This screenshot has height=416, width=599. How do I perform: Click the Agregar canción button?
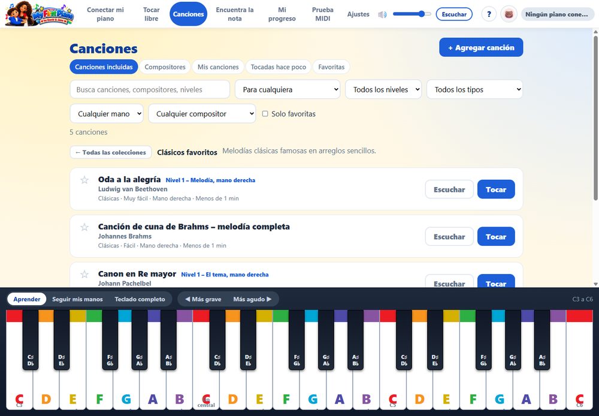coord(481,47)
